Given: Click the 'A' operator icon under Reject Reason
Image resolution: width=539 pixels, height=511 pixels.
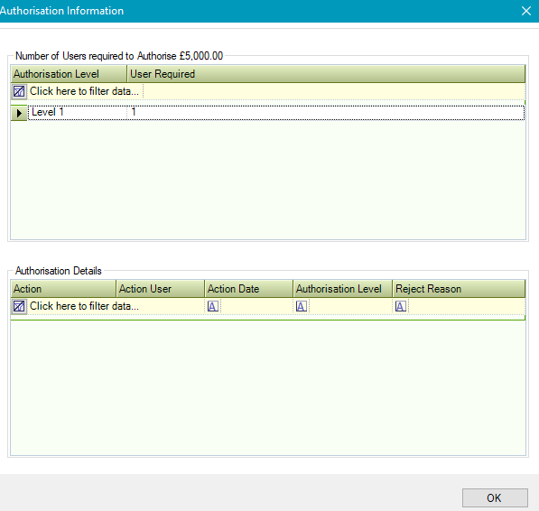Looking at the screenshot, I should tap(401, 306).
